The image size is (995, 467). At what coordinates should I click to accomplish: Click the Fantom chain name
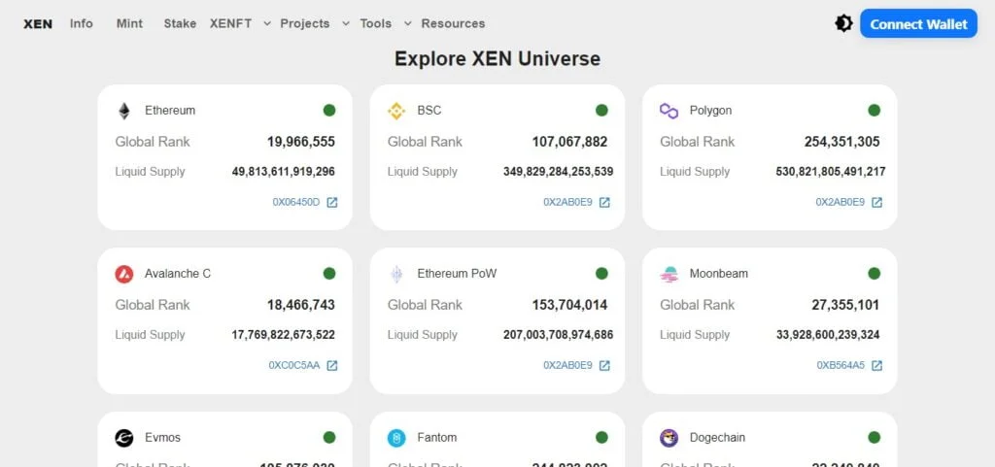[x=437, y=438]
